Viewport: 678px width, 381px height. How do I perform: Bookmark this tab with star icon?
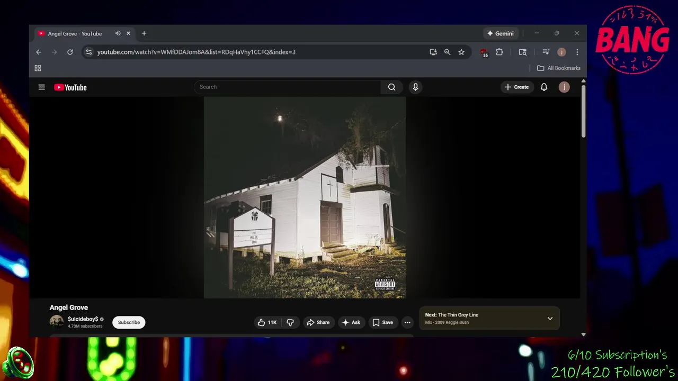pyautogui.click(x=461, y=52)
